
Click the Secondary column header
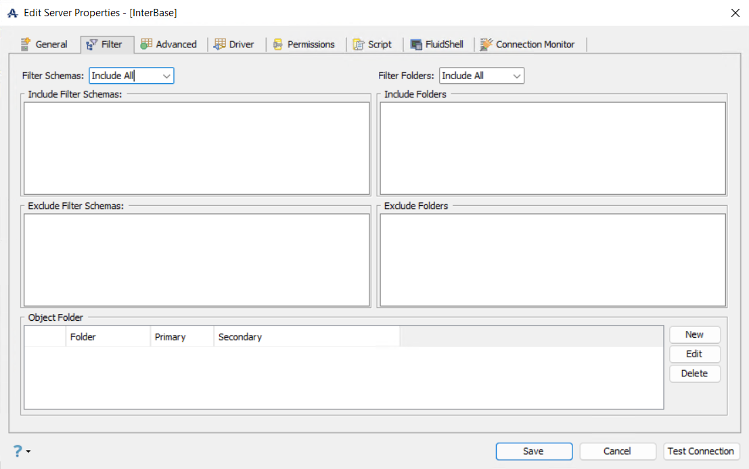[307, 337]
